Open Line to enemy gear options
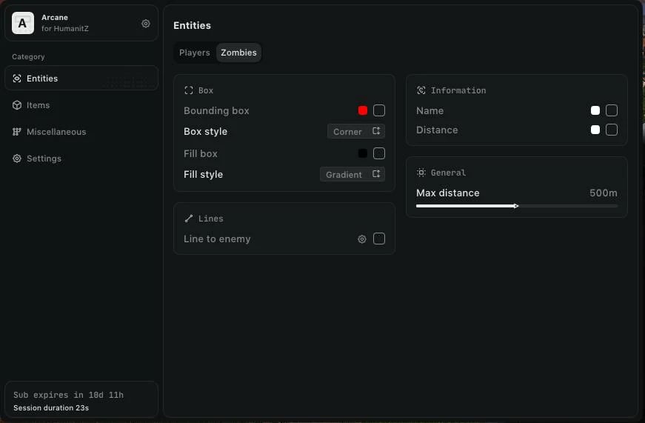This screenshot has width=645, height=423. (x=362, y=239)
